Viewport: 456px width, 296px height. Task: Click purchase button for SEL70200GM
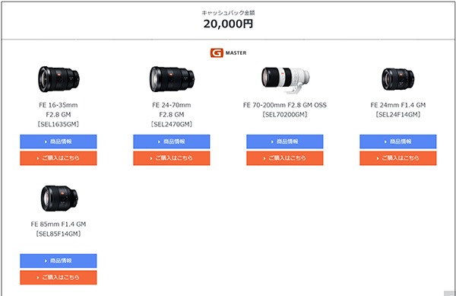click(x=285, y=158)
